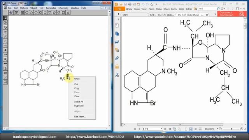Select the eraser tool in ISIS/Draw
The height and width of the screenshot is (140, 249).
[x=5, y=27]
